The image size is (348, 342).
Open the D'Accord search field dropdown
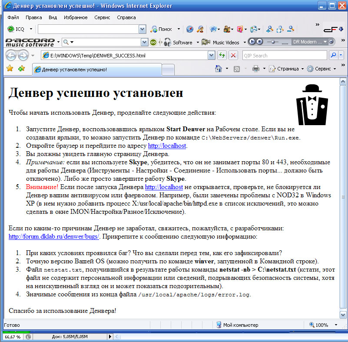click(144, 42)
